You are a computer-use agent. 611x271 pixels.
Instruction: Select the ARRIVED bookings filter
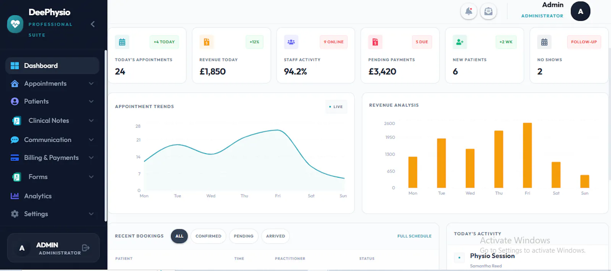[275, 236]
